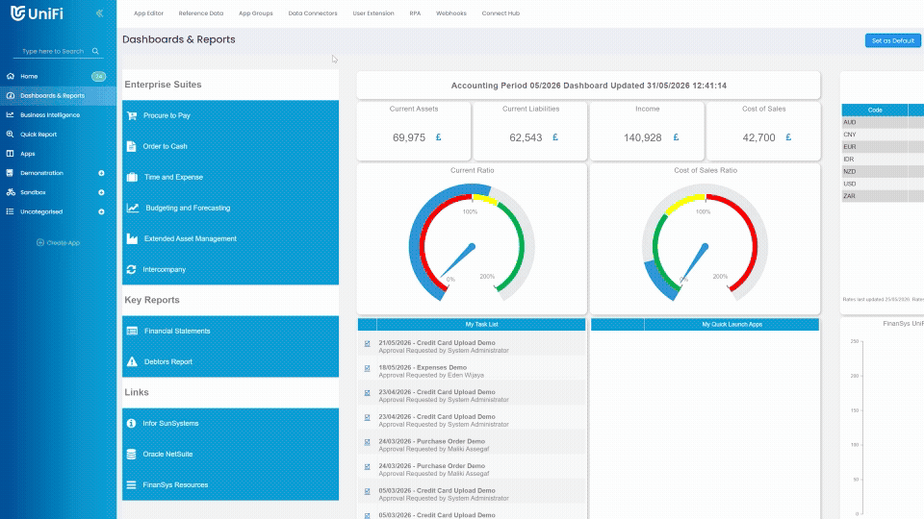924x519 pixels.
Task: Tick the first 24/03/2026 Purchase Order checkbox
Action: click(x=367, y=442)
